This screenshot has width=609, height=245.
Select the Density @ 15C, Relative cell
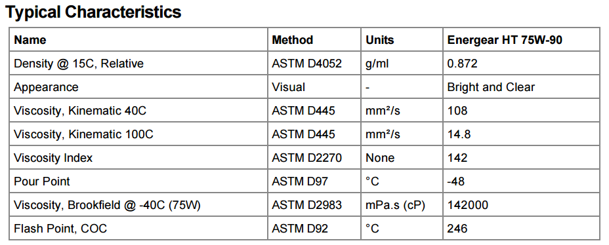[x=79, y=64]
